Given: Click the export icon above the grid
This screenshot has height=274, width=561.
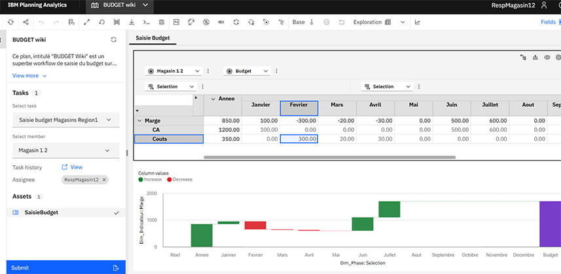Looking at the screenshot, I should pyautogui.click(x=535, y=57).
